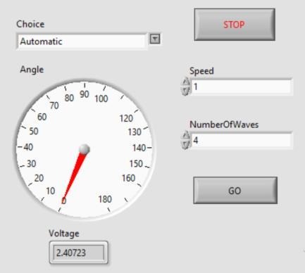Click the 140 mark on Angle gauge
The width and height of the screenshot is (305, 273).
[139, 148]
